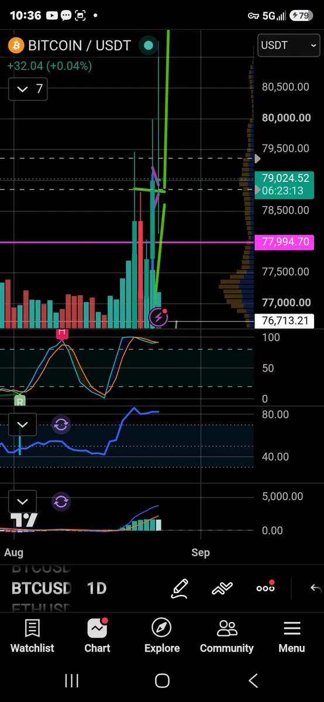Open the three-dots more options menu
Image resolution: width=324 pixels, height=702 pixels.
(266, 587)
